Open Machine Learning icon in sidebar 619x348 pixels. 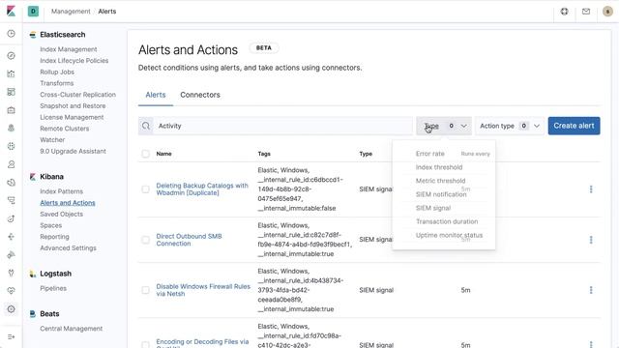coord(11,146)
